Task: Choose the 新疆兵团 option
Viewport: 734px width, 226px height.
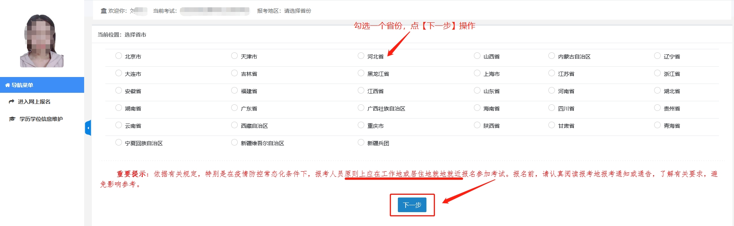Action: click(361, 142)
